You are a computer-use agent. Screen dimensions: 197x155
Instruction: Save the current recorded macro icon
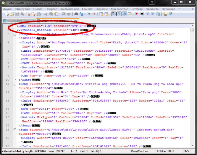(158, 14)
